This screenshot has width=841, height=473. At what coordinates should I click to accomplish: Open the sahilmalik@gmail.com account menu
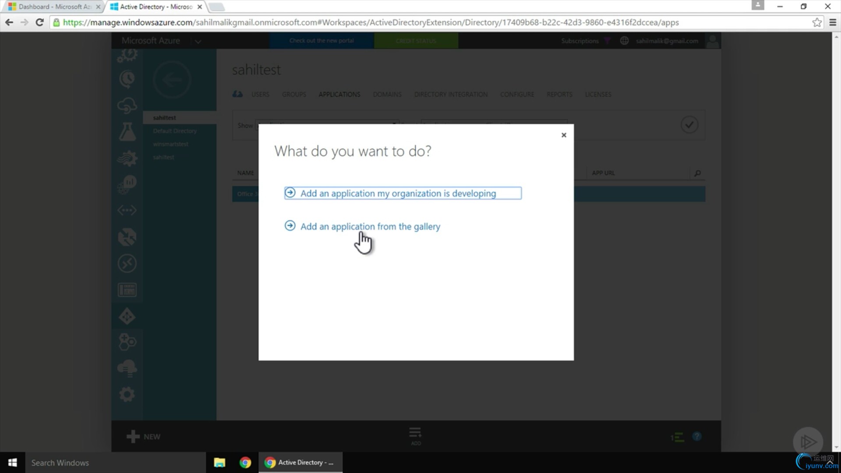[667, 41]
